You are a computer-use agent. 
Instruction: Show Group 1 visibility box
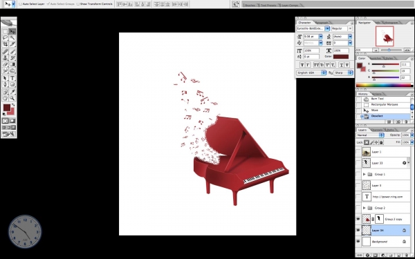pos(358,174)
